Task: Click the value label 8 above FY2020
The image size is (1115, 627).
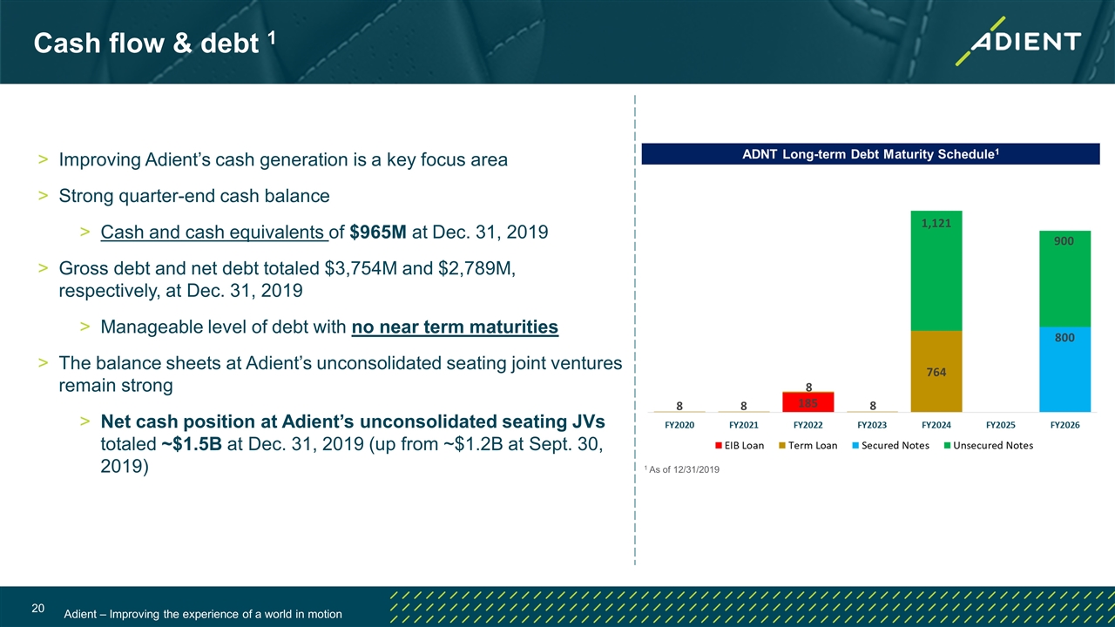Action: 679,404
